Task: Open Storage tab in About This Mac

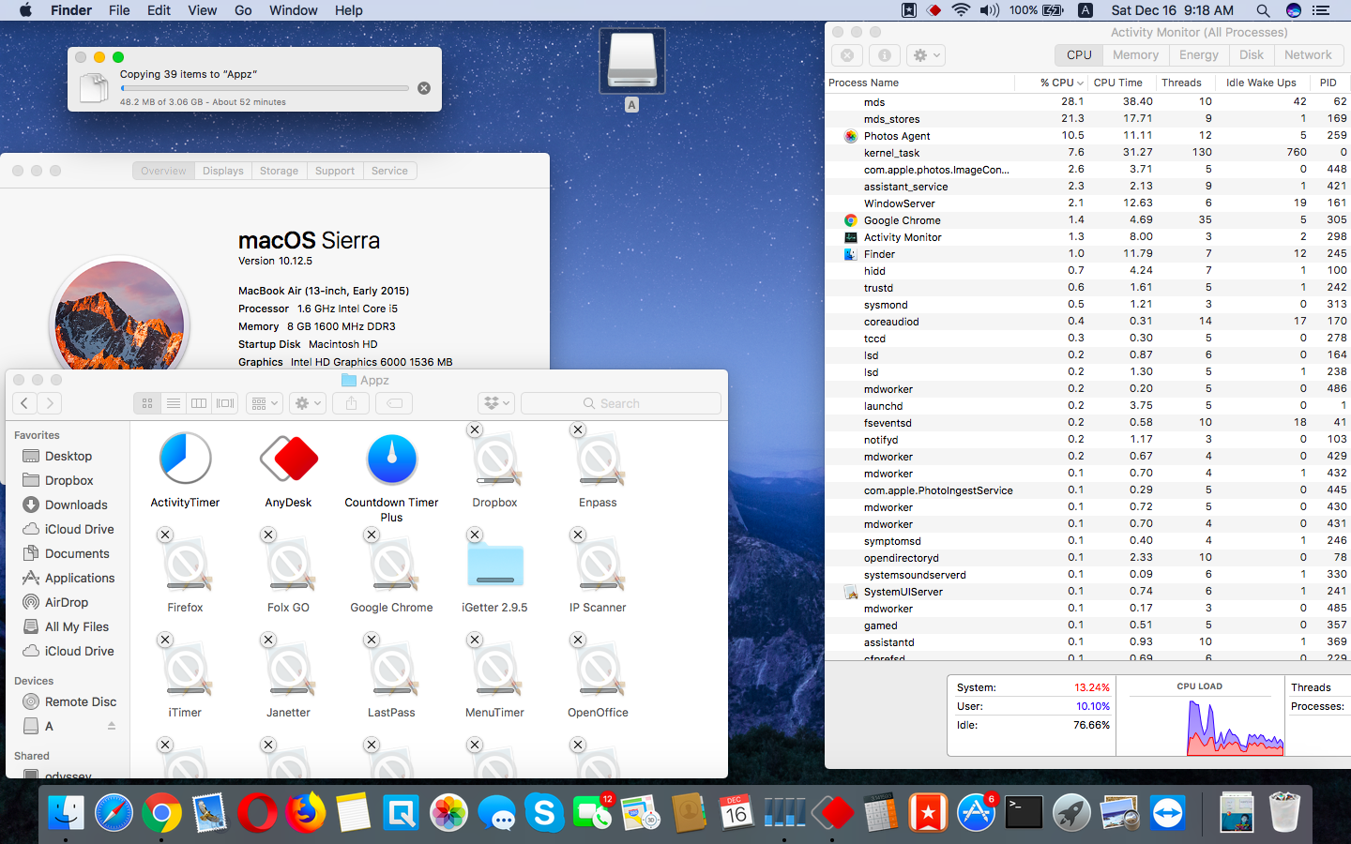Action: 279,171
